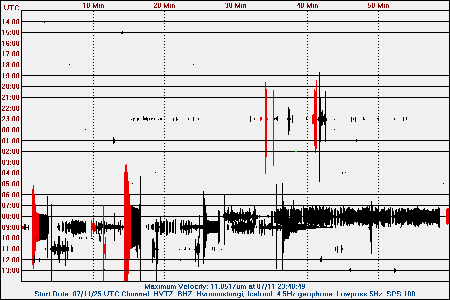Select the 23:00 hour row label
The height and width of the screenshot is (300, 450).
click(x=11, y=119)
